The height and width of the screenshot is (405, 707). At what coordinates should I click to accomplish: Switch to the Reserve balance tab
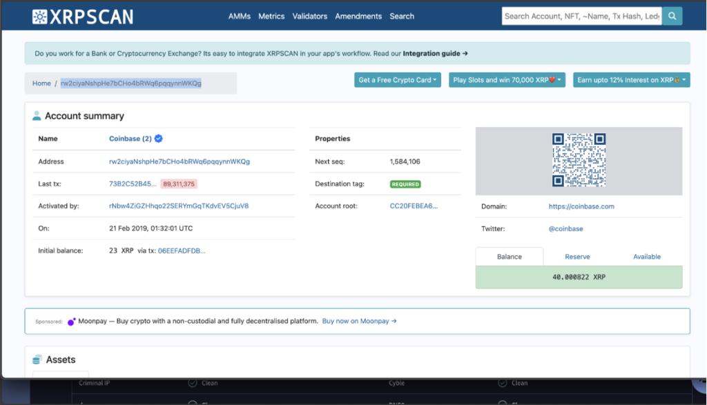[577, 257]
